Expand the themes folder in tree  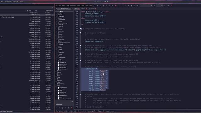coord(56,81)
